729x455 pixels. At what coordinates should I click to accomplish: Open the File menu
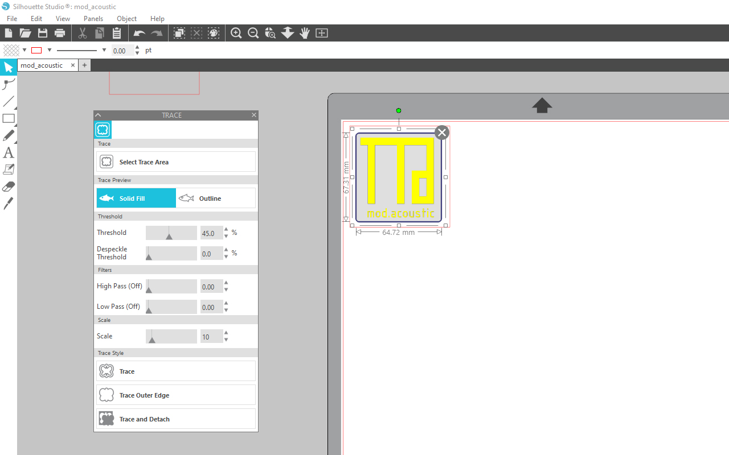(12, 19)
